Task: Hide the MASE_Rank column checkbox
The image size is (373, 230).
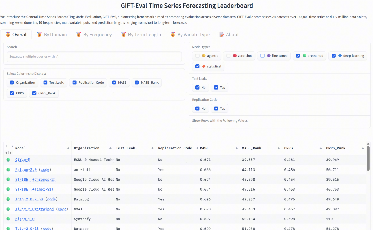Action: (x=137, y=82)
